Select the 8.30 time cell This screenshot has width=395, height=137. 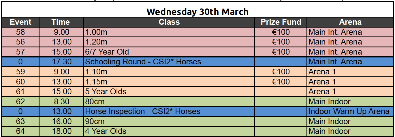pyautogui.click(x=61, y=102)
